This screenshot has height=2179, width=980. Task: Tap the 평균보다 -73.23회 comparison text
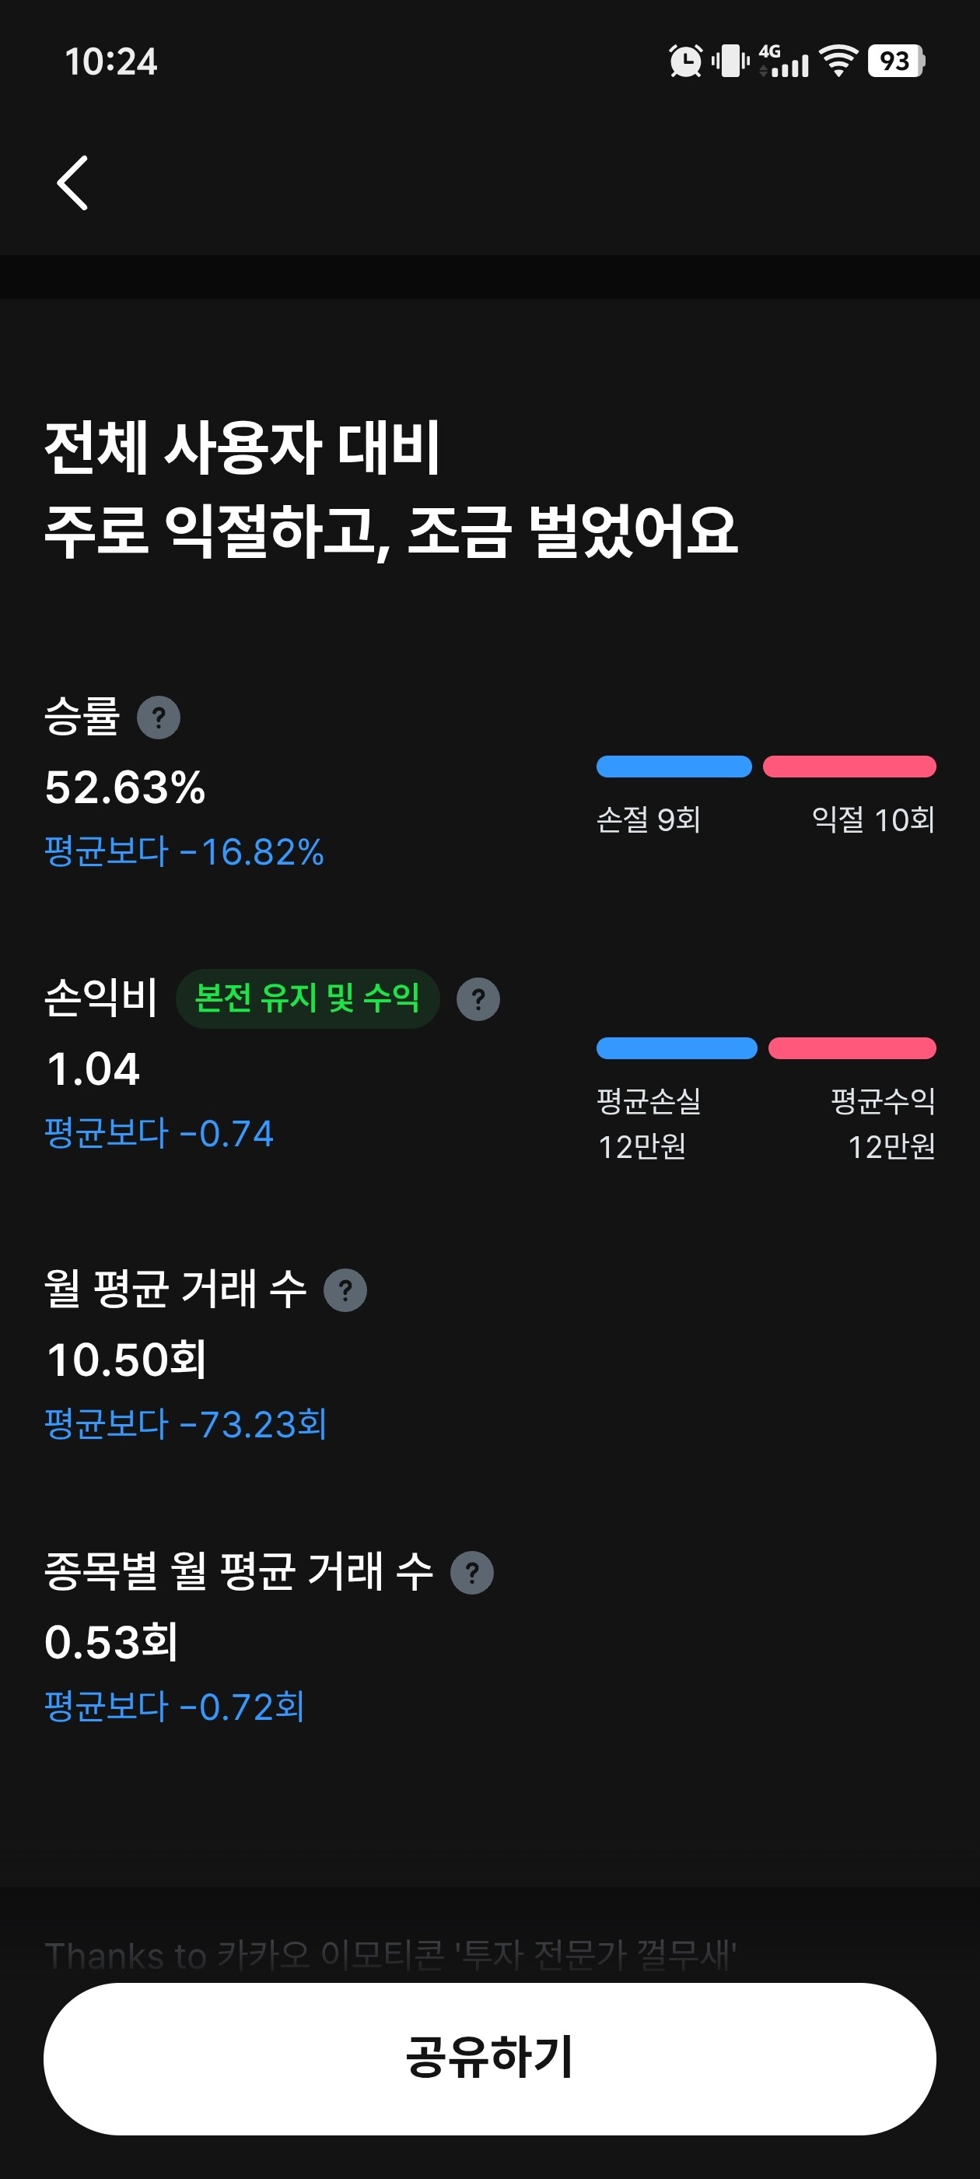click(185, 1424)
